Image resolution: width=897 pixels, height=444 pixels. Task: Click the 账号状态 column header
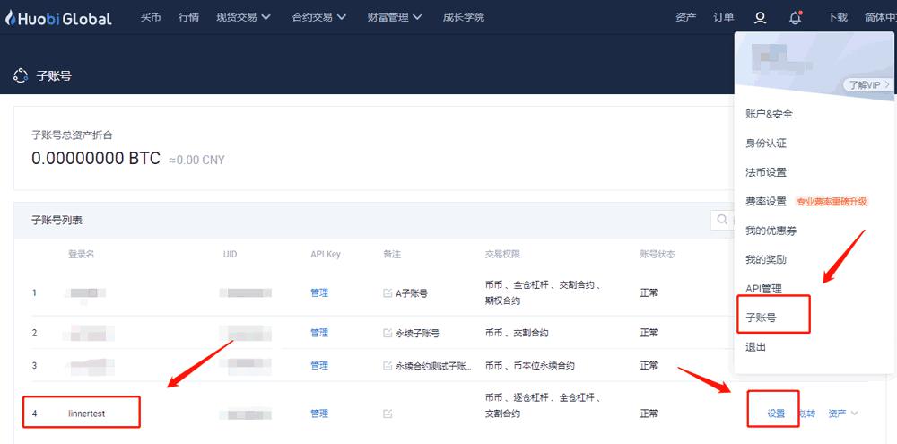tap(658, 254)
